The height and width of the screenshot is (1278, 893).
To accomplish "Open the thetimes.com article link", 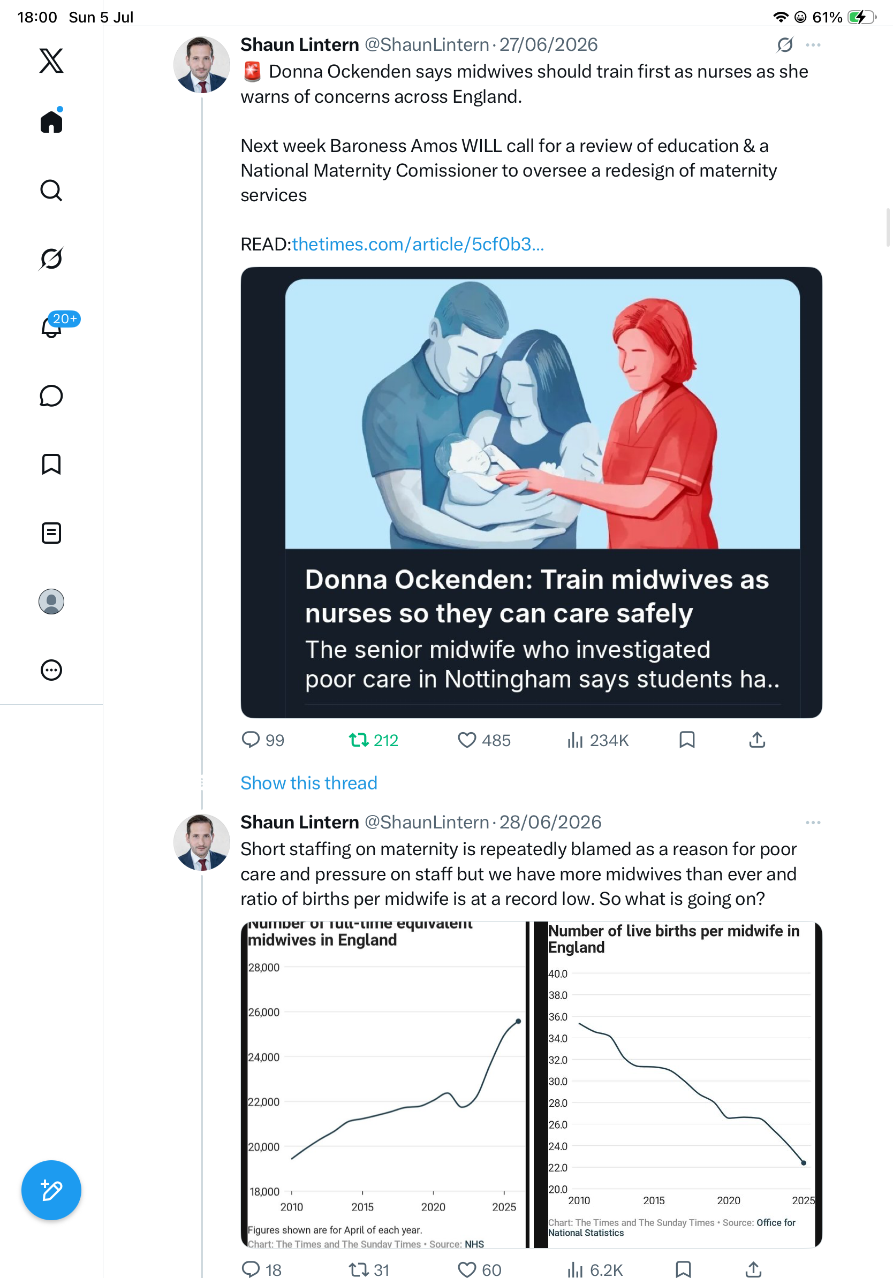I will [418, 245].
